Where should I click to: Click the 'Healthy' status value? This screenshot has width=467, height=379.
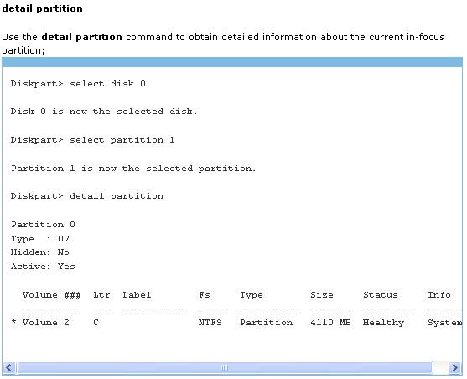(x=383, y=323)
